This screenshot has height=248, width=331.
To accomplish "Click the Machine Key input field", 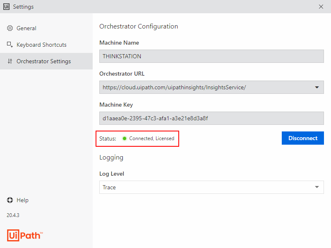I will coord(211,118).
